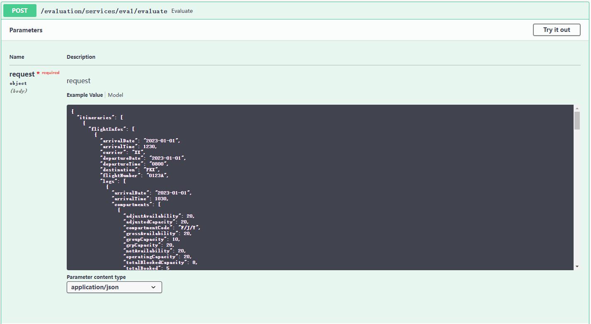Click the "itineraries" key in the JSON example
Image resolution: width=591 pixels, height=324 pixels.
[94, 118]
